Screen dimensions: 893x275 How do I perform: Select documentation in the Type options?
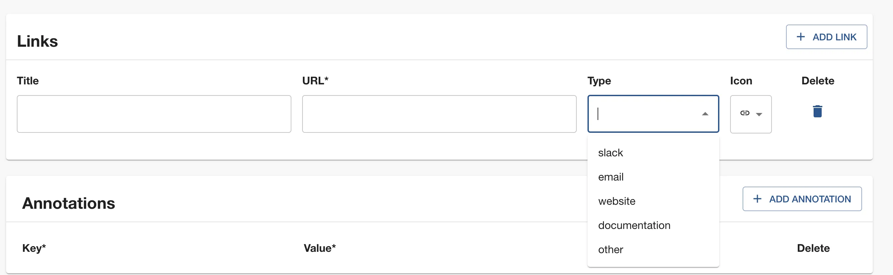[x=634, y=226]
